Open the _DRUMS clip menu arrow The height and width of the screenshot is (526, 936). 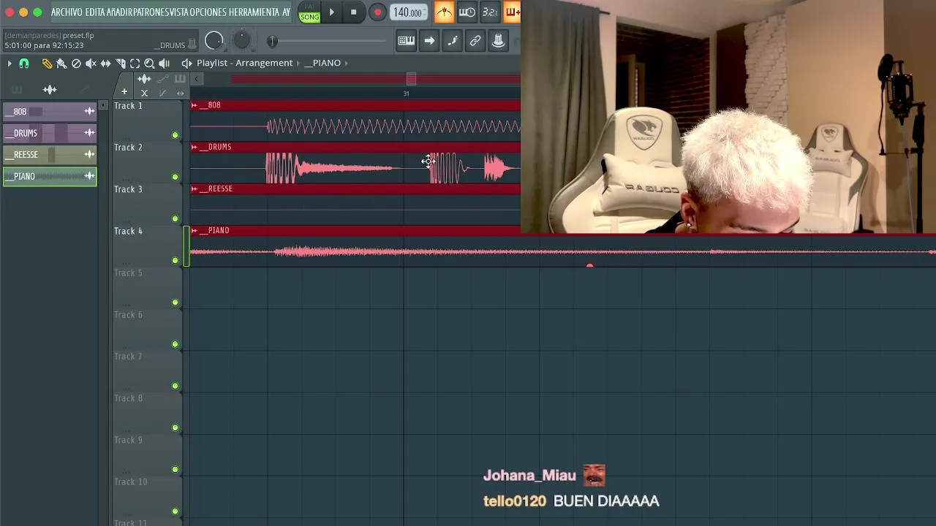click(x=194, y=147)
